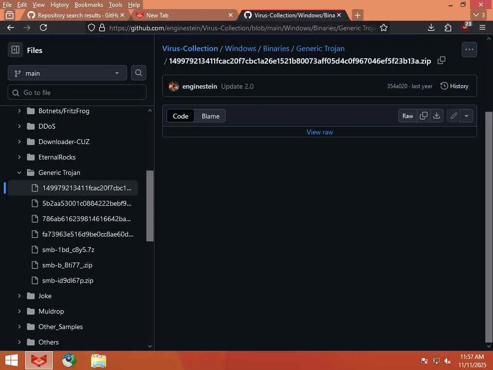
Task: Download the raw file icon
Action: click(436, 116)
